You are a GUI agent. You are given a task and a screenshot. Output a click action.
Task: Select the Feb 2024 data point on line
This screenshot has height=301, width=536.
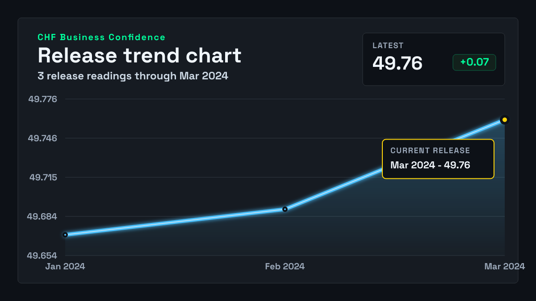(285, 209)
